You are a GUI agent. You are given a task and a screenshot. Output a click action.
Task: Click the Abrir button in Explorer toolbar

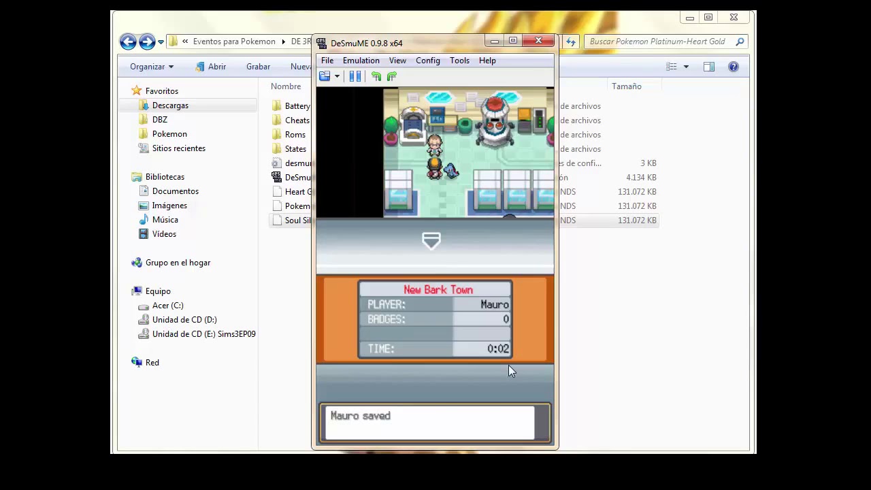click(x=210, y=67)
